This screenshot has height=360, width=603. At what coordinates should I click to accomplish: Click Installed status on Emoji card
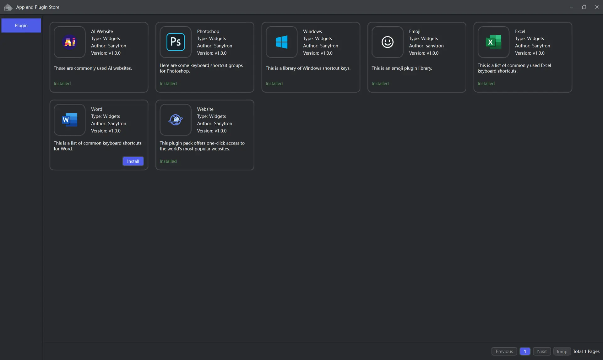pos(380,84)
